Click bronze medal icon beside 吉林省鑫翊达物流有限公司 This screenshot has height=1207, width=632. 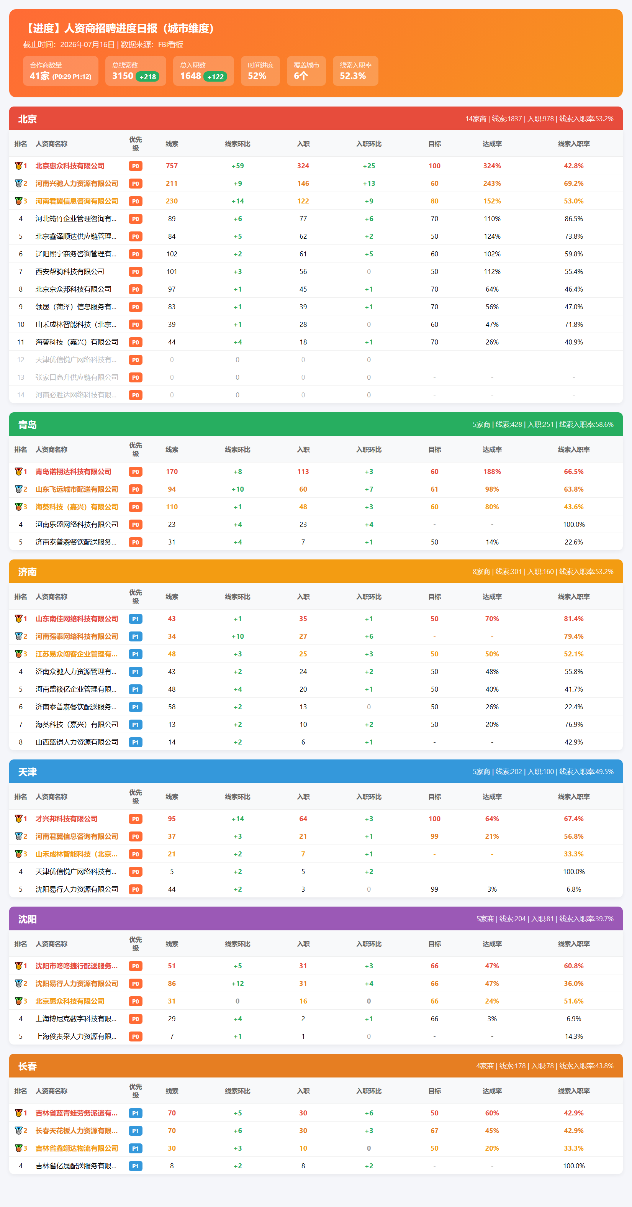pyautogui.click(x=18, y=1148)
